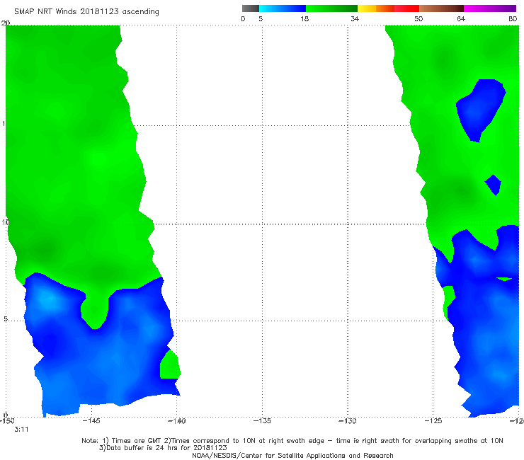Click the title 'SMAP NRT Winds 20181123 ascending'
This screenshot has height=460, width=524.
click(x=86, y=12)
